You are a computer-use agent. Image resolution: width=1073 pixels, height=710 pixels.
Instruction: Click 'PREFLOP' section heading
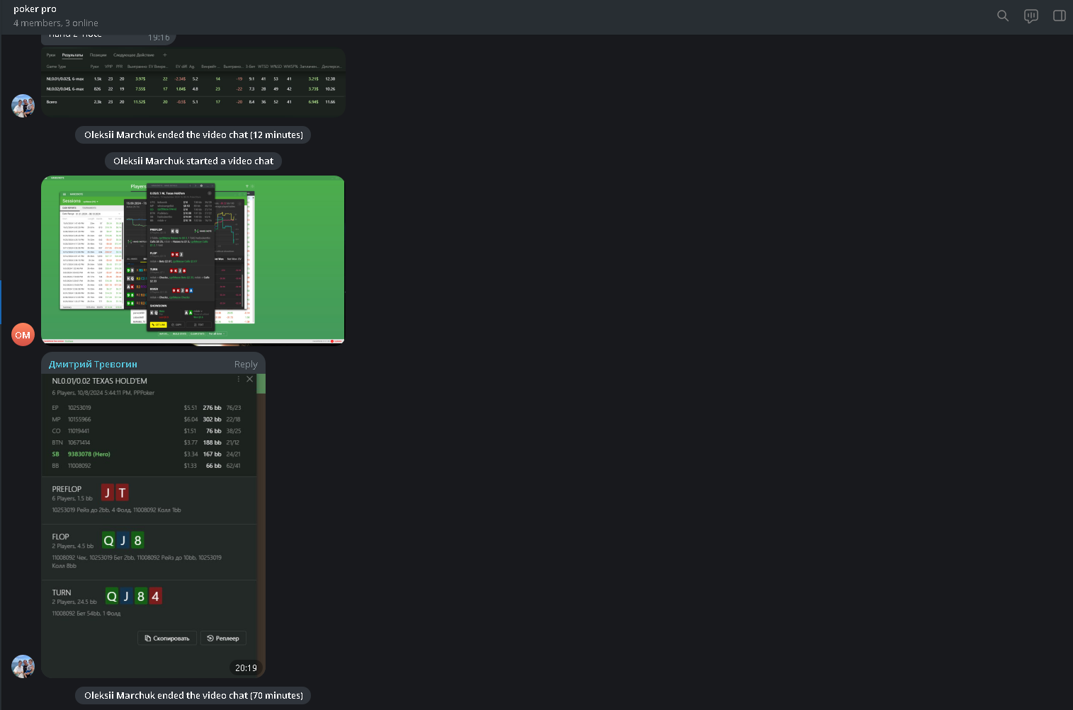[67, 489]
